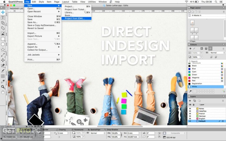Add a new layer with plus icon
226x141 pixels.
point(190,101)
